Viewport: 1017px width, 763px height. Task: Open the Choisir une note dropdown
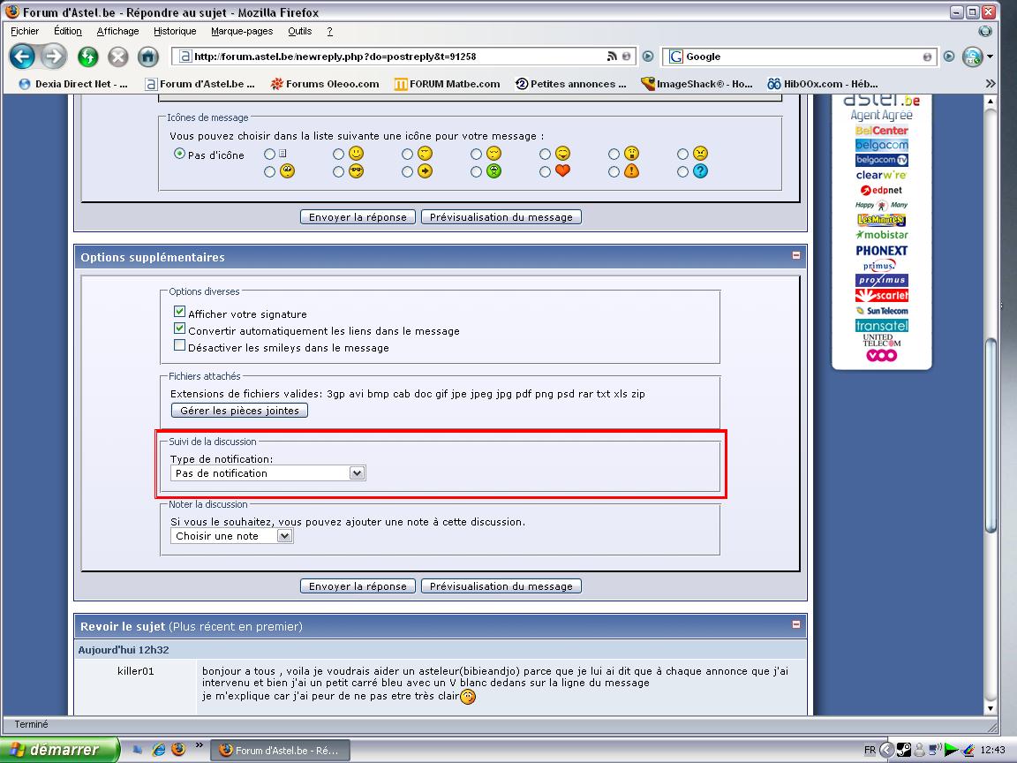pos(283,536)
